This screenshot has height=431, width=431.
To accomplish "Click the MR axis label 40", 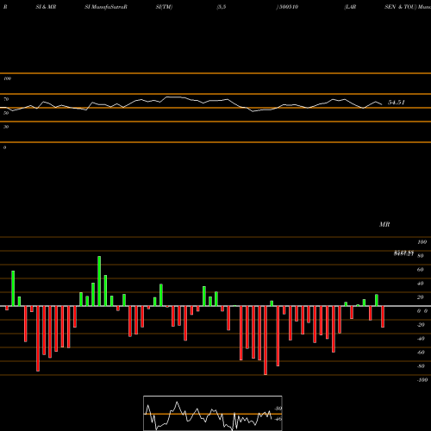I will pos(421,284).
